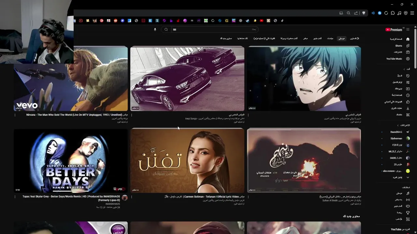The width and height of the screenshot is (417, 234).
Task: Open Brave Shields lion icon
Action: point(364,13)
